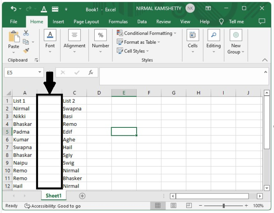Click the cell containing Swapna under List 2

(x=75, y=109)
